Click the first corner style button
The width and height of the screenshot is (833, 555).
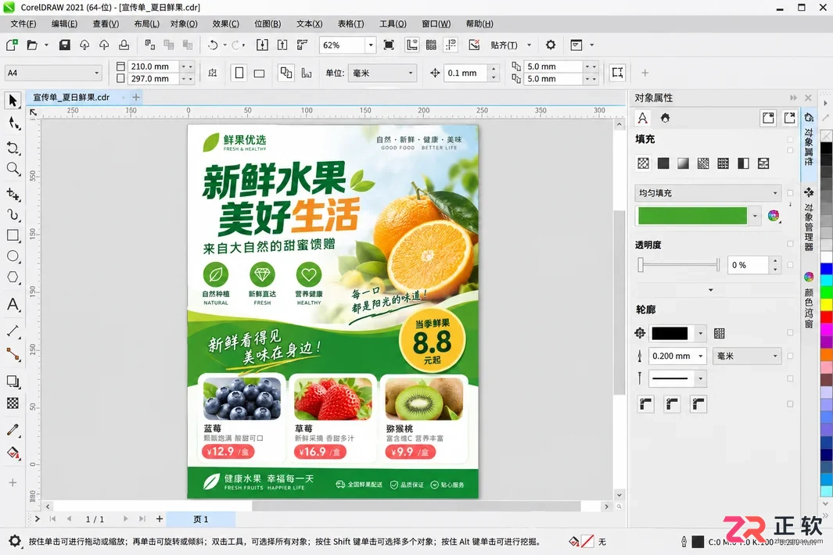(645, 404)
